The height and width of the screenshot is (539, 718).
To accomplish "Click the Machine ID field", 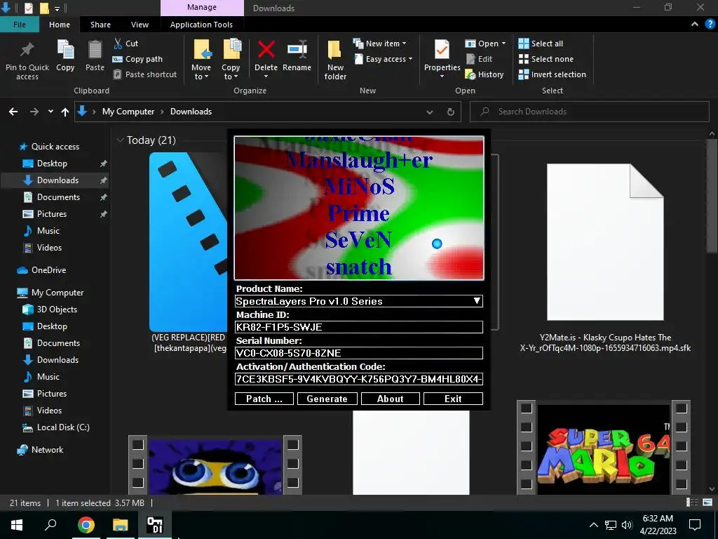I will click(x=358, y=327).
